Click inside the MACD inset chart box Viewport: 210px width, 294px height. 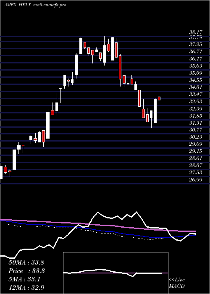click(115, 273)
